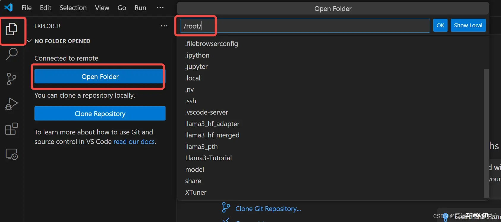
Task: Click the Clone Git Repository... link
Action: [268, 209]
